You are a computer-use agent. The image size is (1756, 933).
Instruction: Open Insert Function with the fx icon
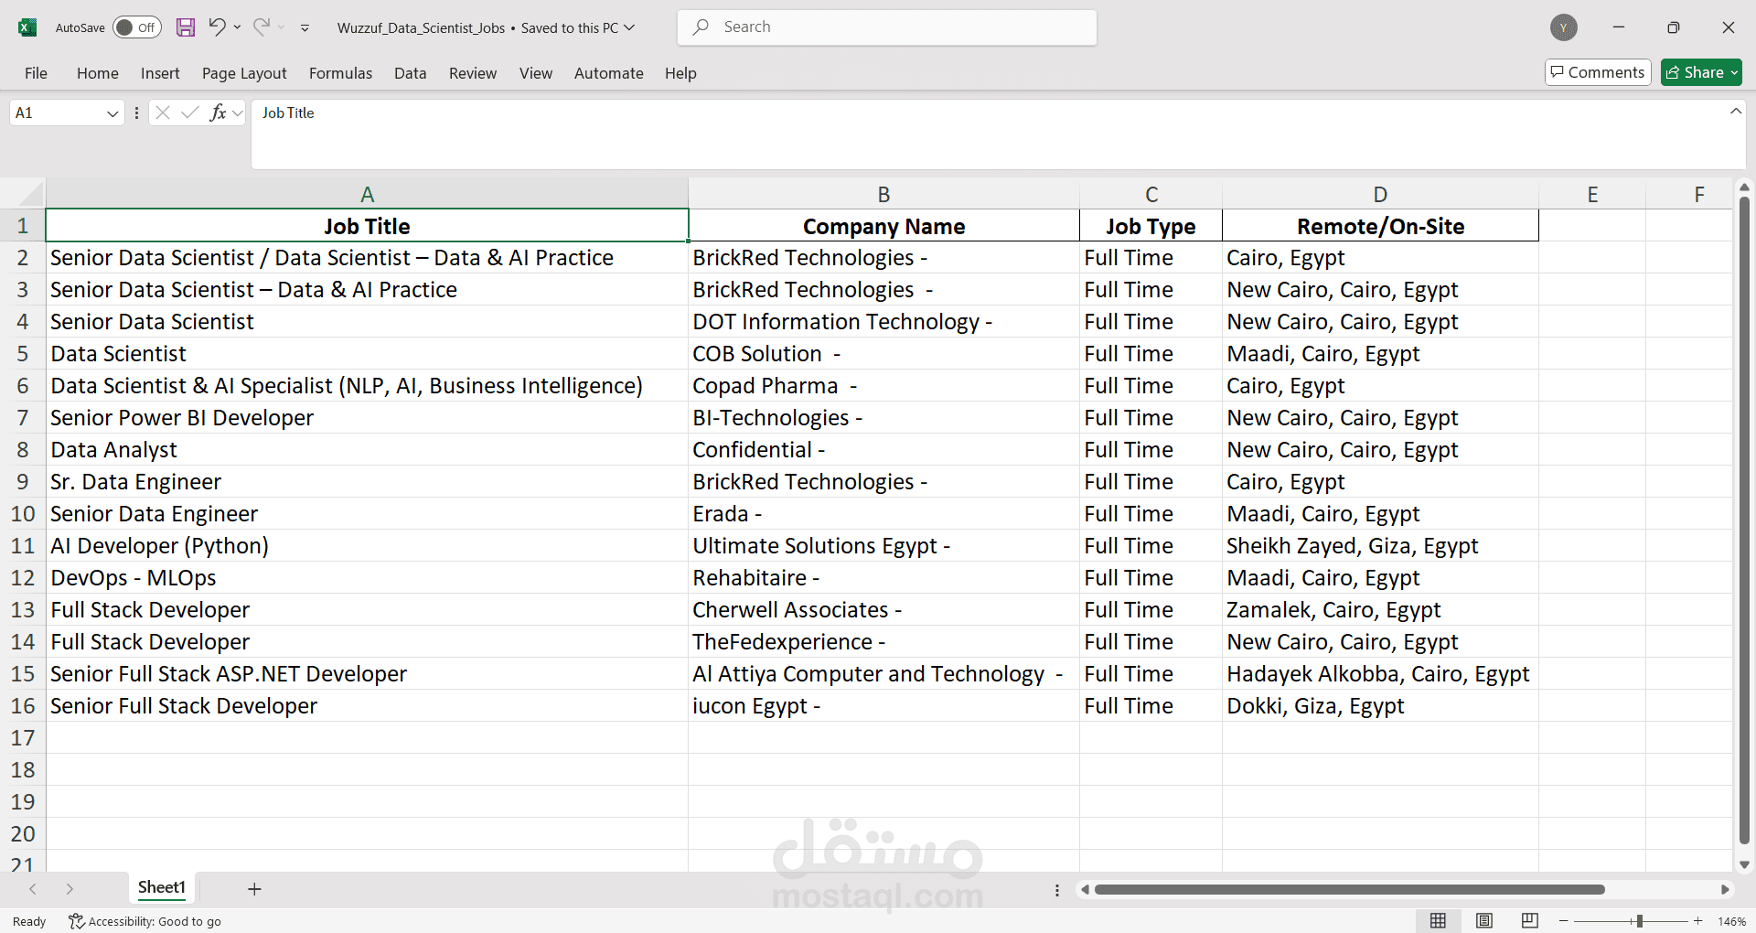coord(218,113)
